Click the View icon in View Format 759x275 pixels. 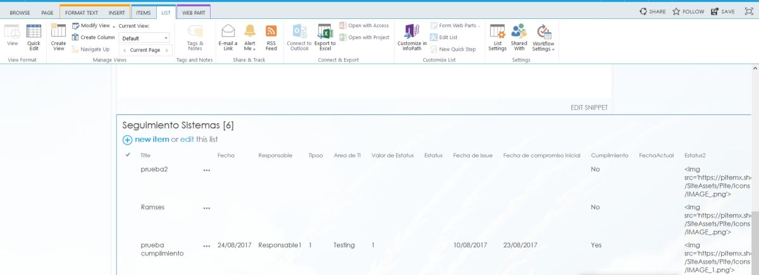(13, 33)
